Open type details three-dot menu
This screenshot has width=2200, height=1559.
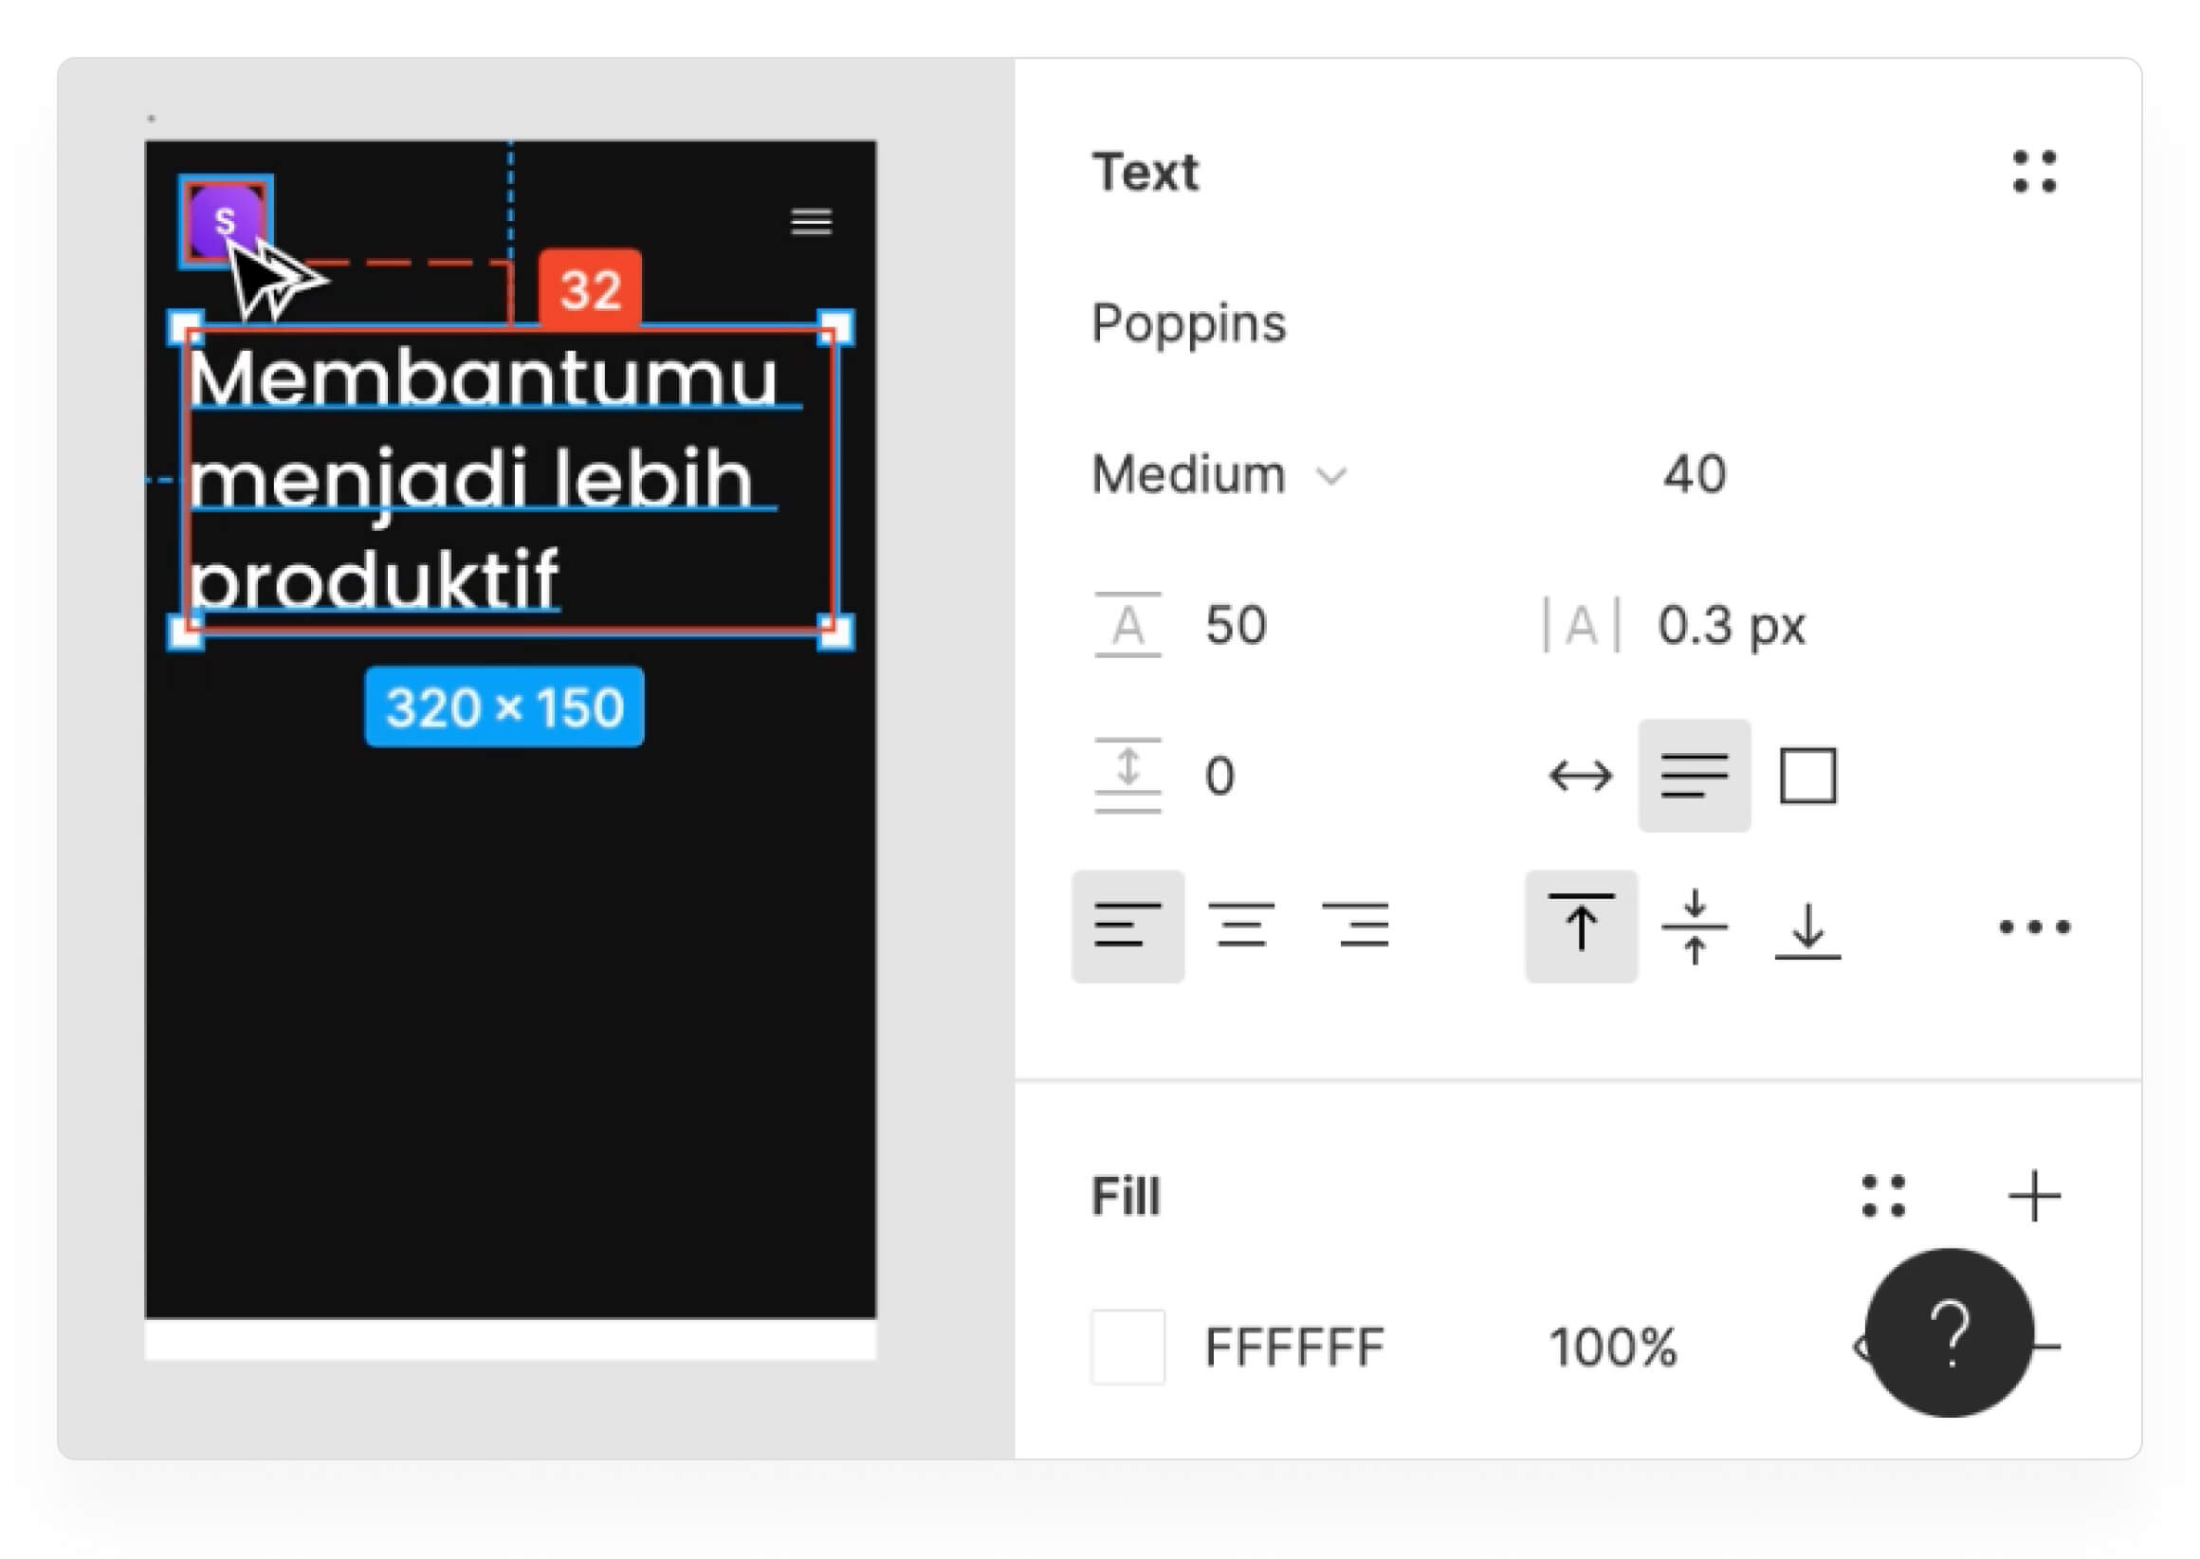[x=2034, y=926]
